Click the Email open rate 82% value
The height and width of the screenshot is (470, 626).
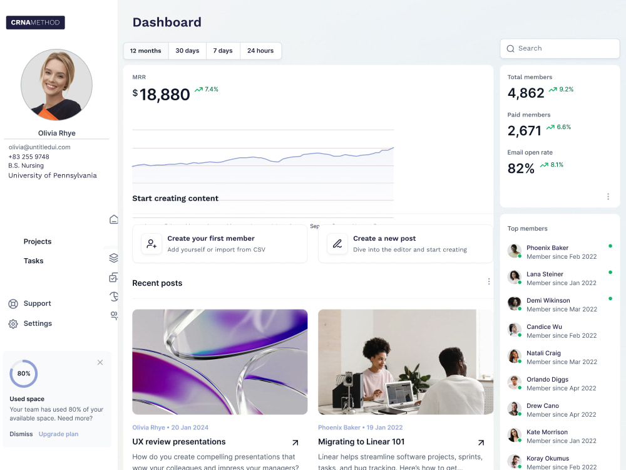coord(521,168)
